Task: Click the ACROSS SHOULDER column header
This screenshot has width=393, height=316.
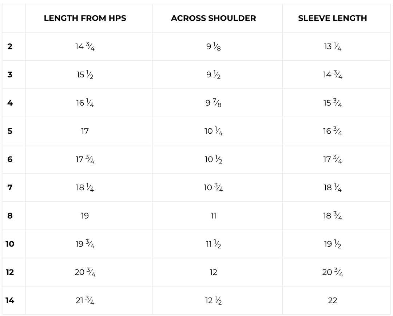Action: point(214,18)
